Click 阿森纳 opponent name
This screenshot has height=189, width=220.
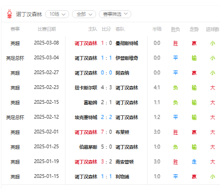(x=122, y=73)
